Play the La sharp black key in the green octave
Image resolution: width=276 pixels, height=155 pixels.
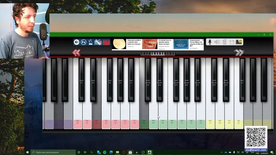point(198,80)
